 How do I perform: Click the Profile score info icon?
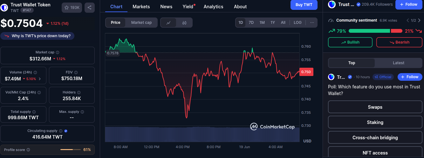(28, 150)
